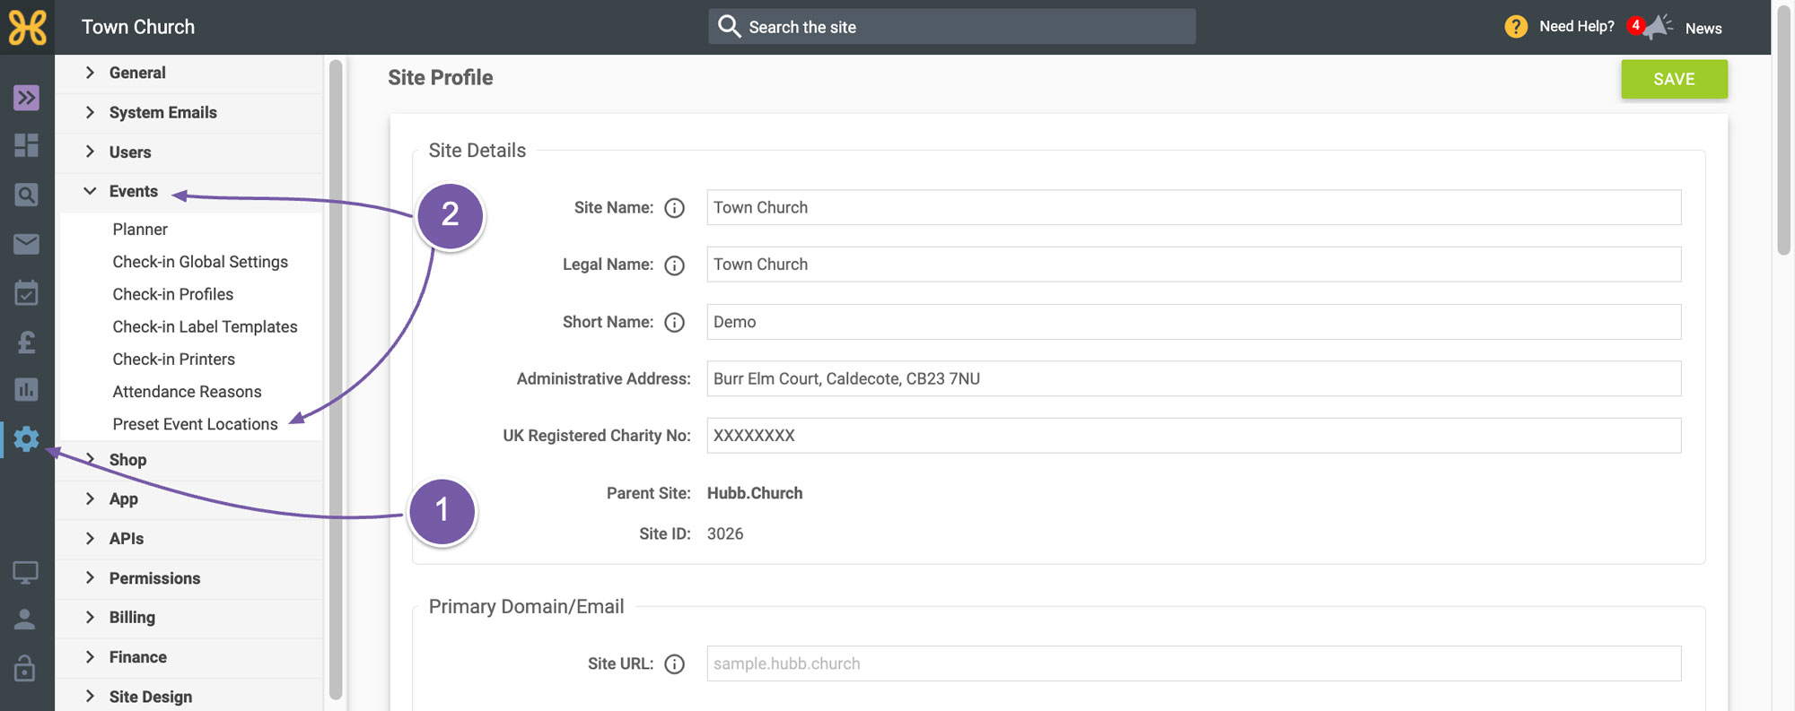Click the Site Profile page heading
1795x711 pixels.
pyautogui.click(x=440, y=78)
